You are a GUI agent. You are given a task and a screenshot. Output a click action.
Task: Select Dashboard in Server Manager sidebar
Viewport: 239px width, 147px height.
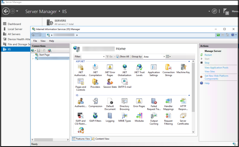pos(14,24)
